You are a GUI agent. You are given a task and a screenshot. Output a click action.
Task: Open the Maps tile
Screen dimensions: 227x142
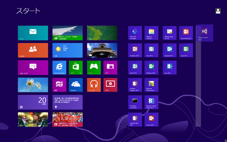(59, 85)
